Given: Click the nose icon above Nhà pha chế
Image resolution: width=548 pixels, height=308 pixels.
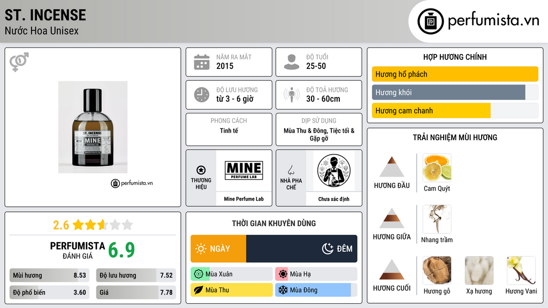Looking at the screenshot, I should click(x=291, y=170).
